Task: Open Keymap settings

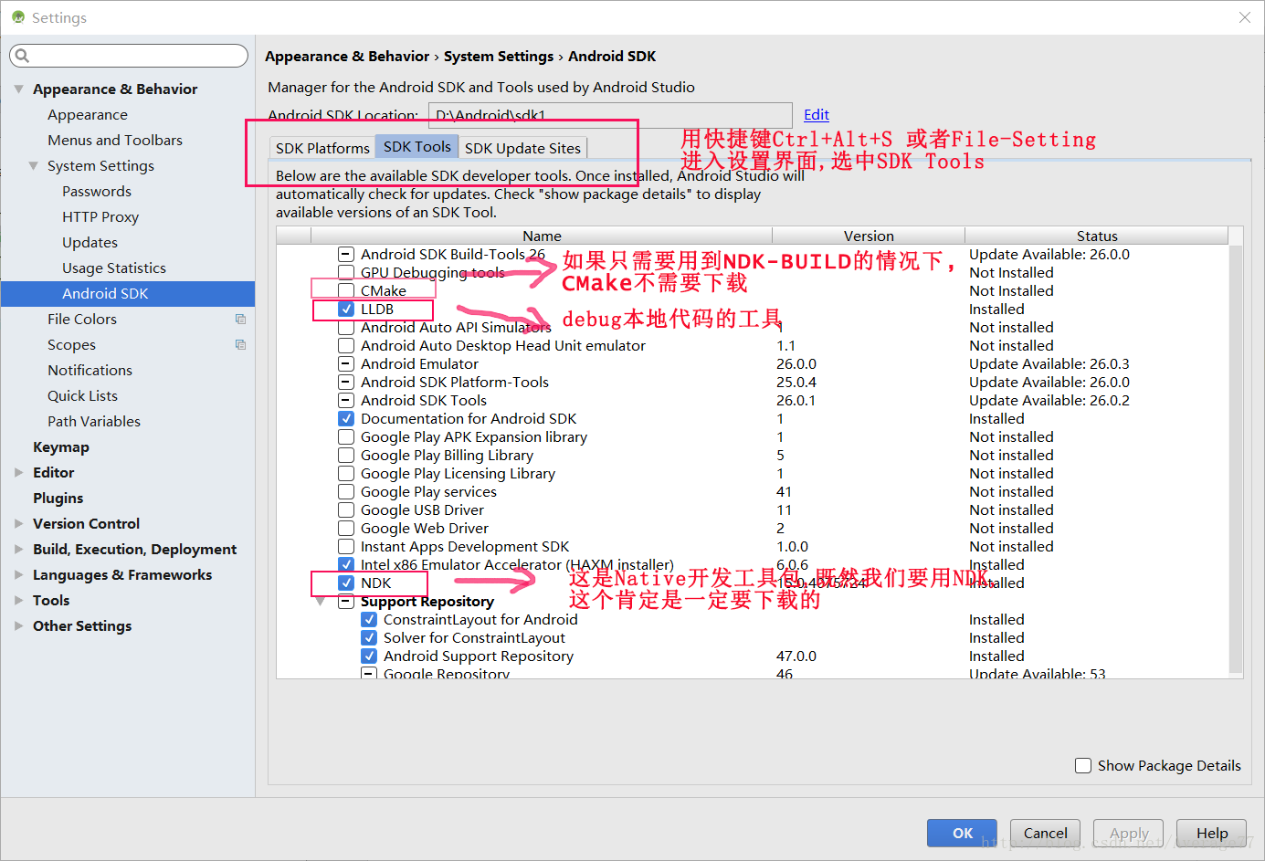Action: click(61, 446)
